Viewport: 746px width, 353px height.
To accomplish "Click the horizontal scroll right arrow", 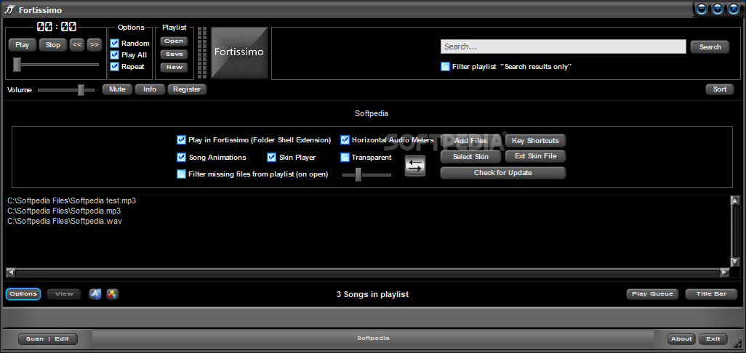I will 725,272.
